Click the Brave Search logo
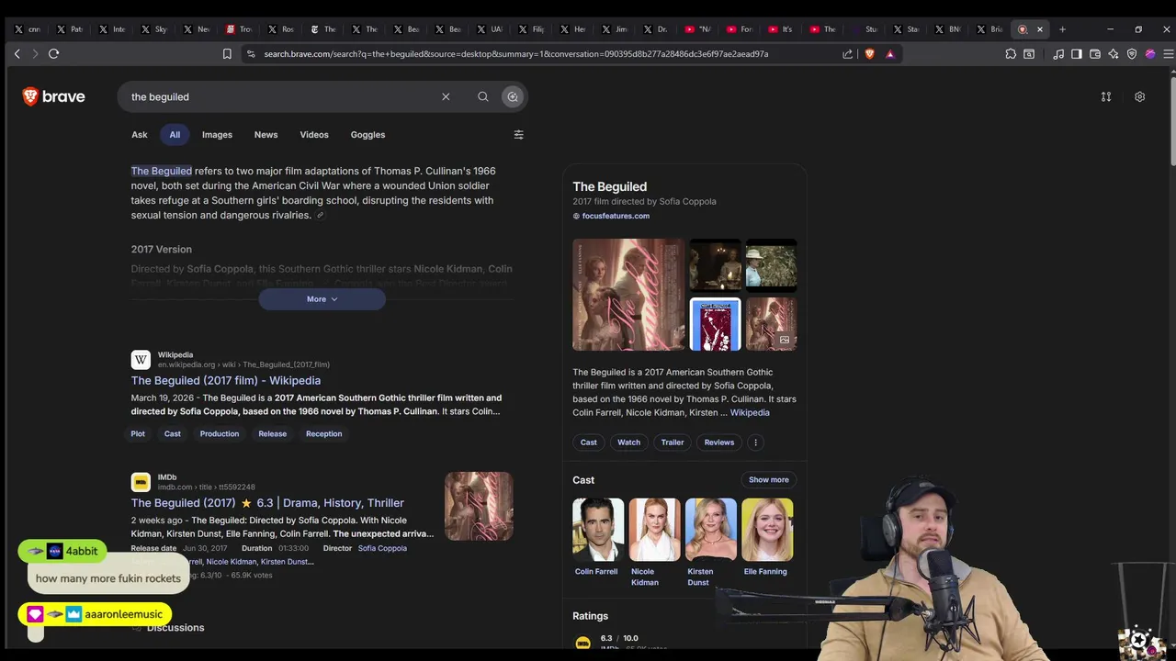 pos(53,96)
